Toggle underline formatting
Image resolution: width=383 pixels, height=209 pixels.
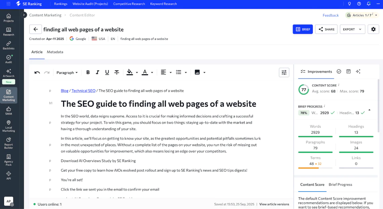107,72
